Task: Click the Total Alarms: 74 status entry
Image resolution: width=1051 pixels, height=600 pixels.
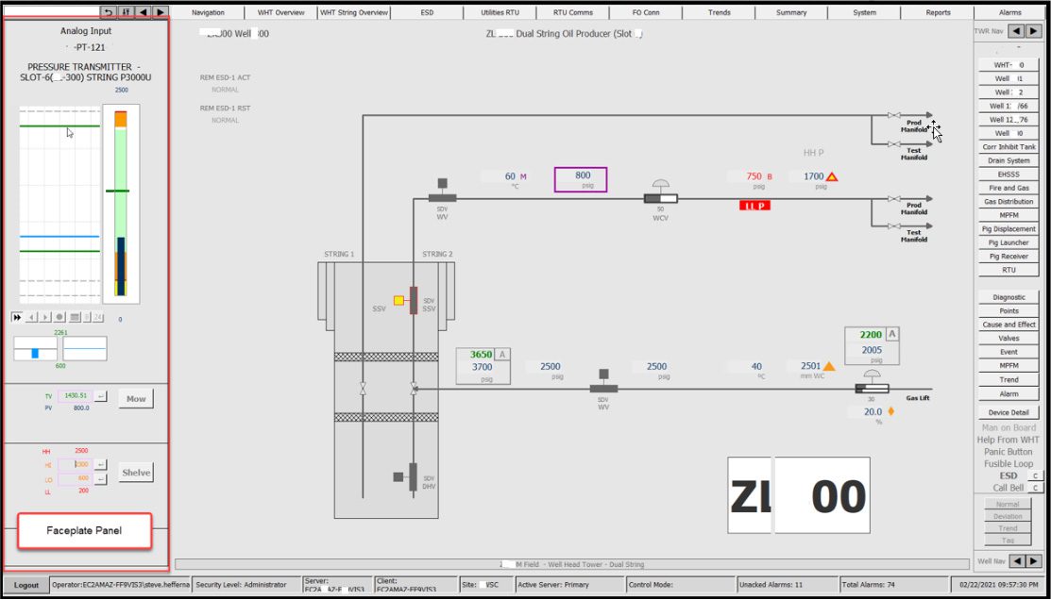Action: (x=894, y=585)
